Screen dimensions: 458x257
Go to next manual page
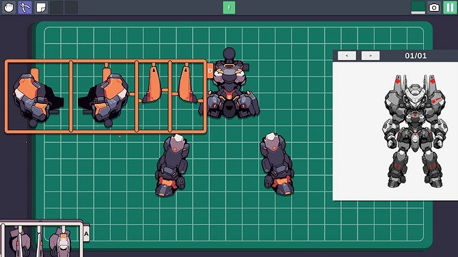371,55
